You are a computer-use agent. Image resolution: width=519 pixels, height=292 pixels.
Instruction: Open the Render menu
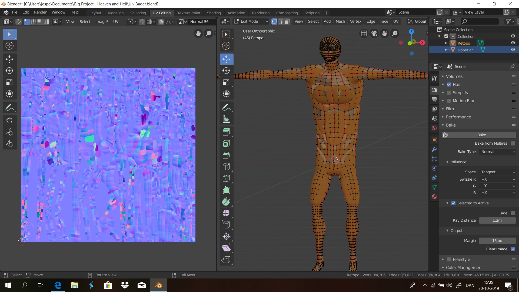pos(40,12)
